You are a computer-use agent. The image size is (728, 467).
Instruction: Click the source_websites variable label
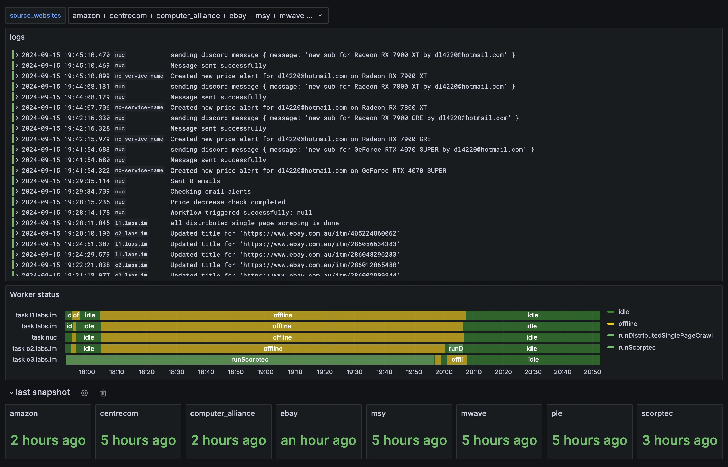[x=35, y=15]
